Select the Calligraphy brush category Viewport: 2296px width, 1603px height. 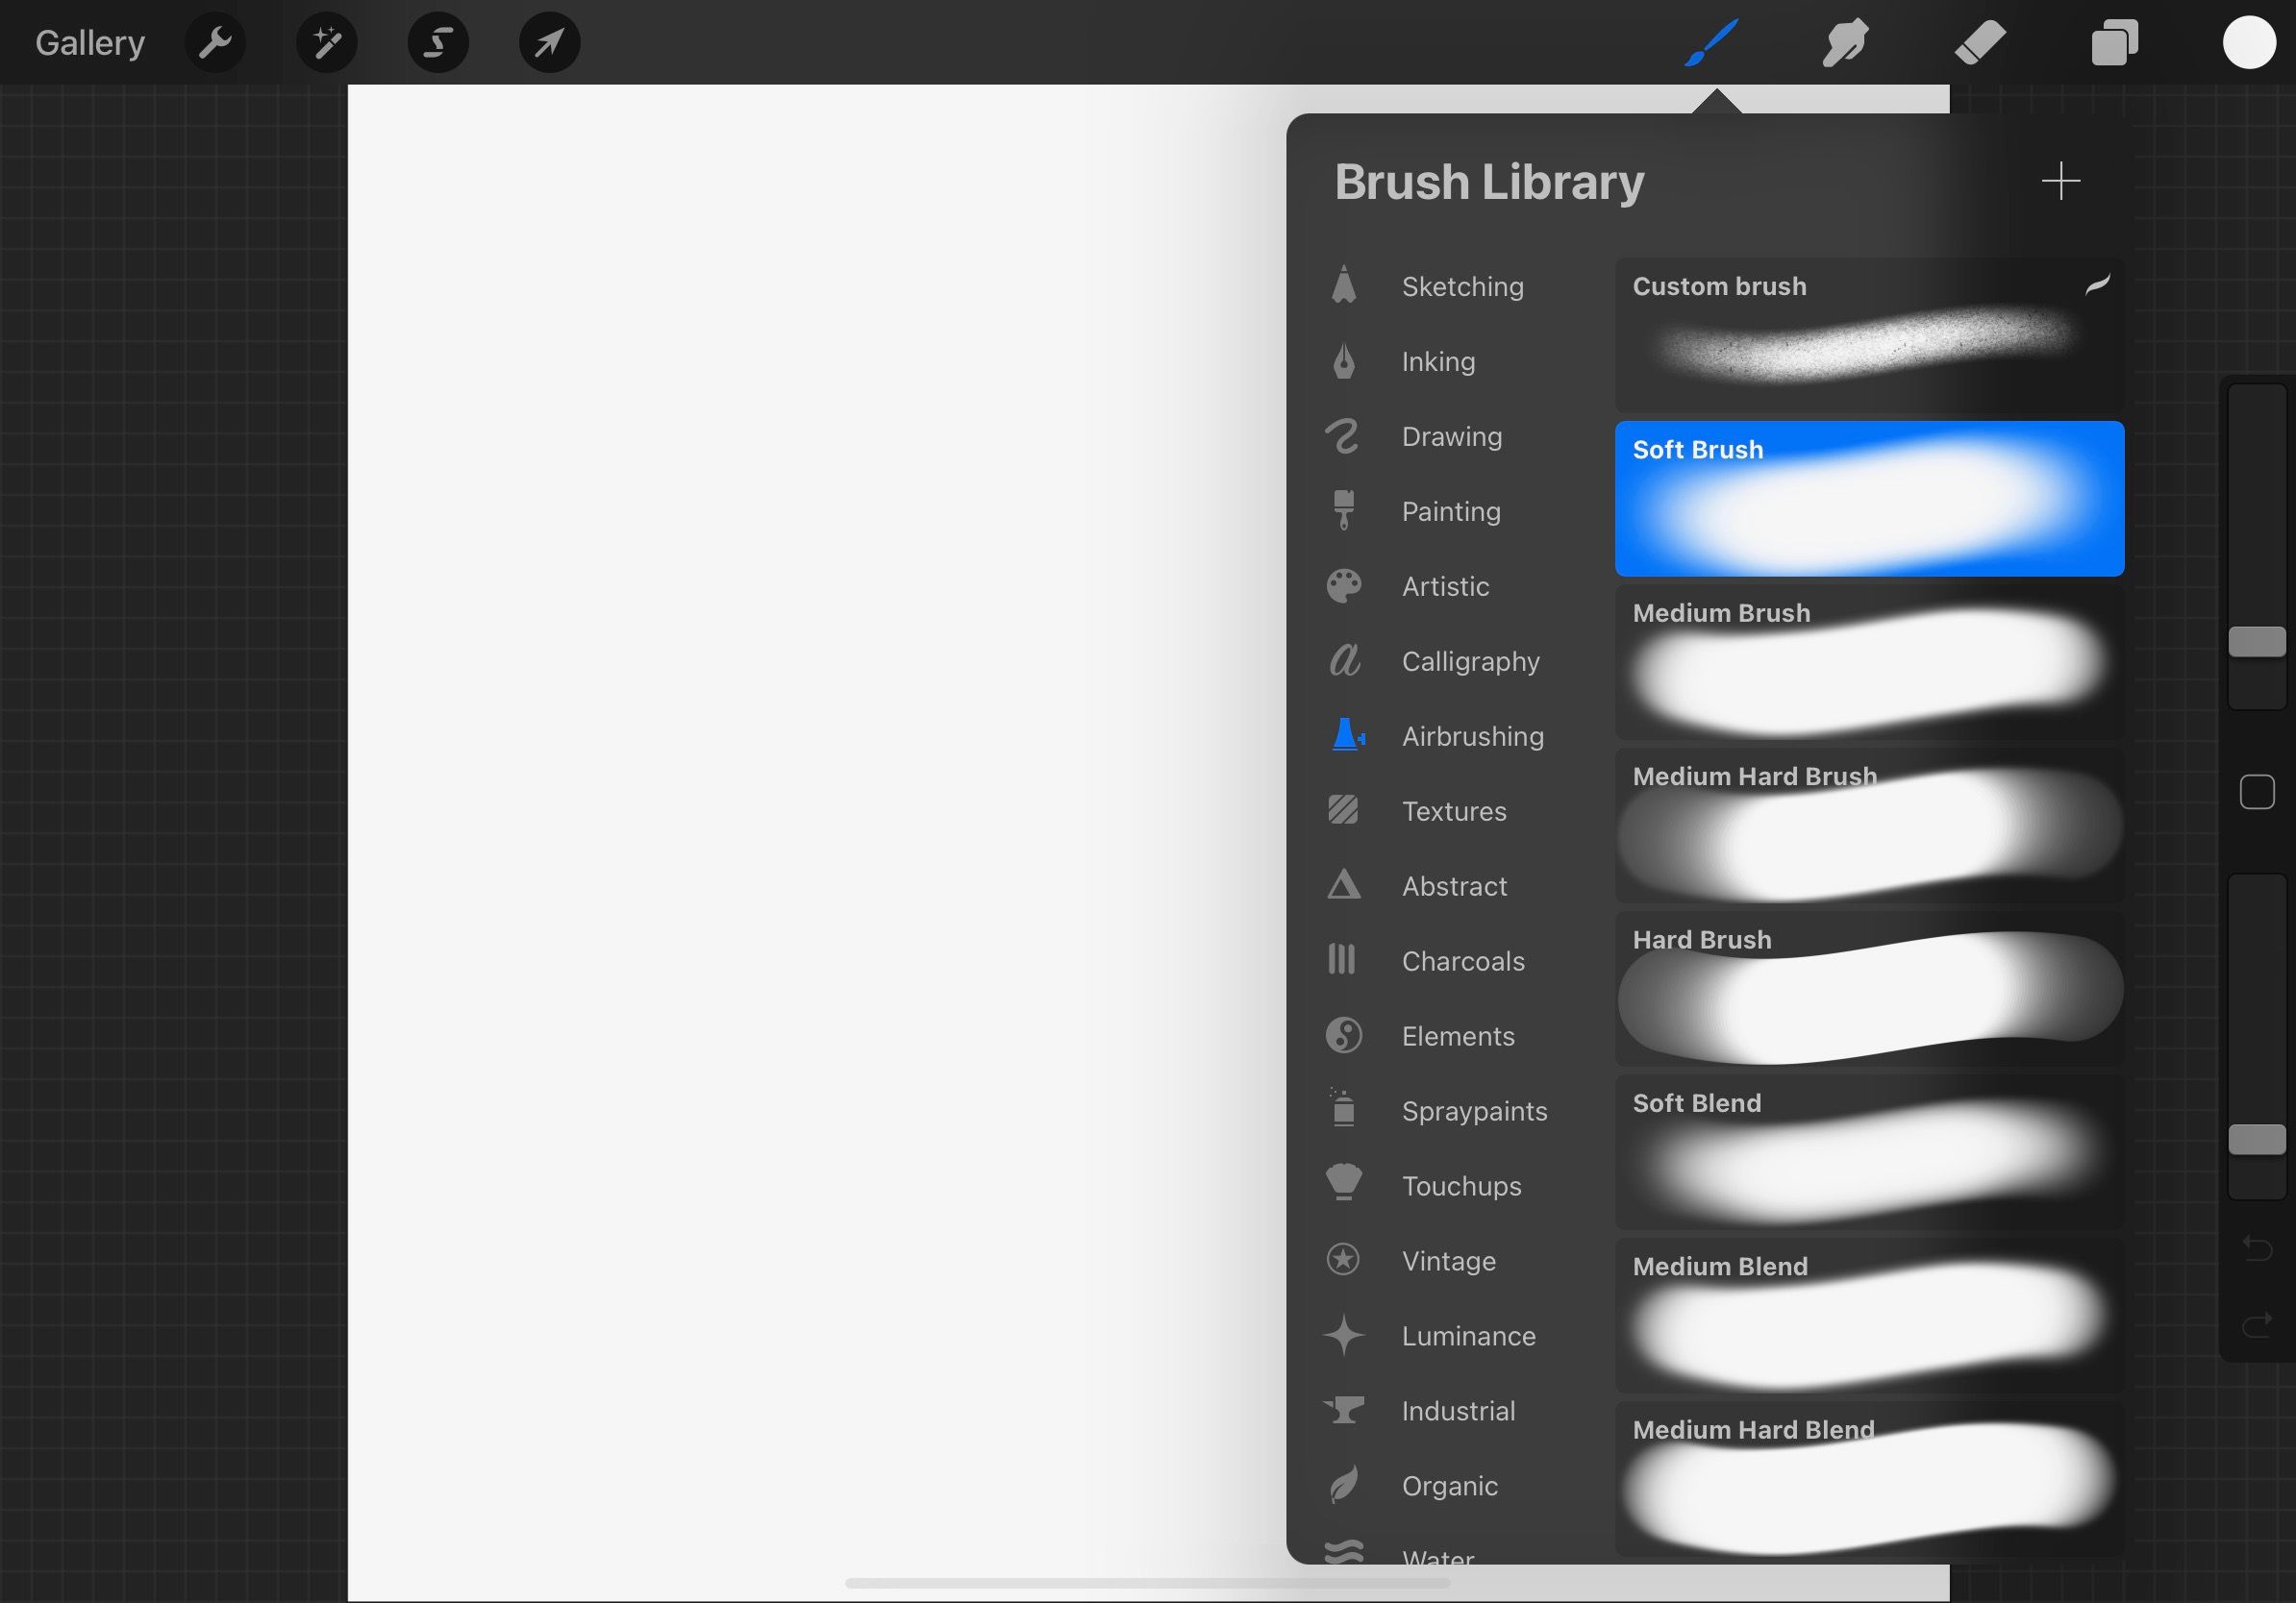pyautogui.click(x=1470, y=661)
